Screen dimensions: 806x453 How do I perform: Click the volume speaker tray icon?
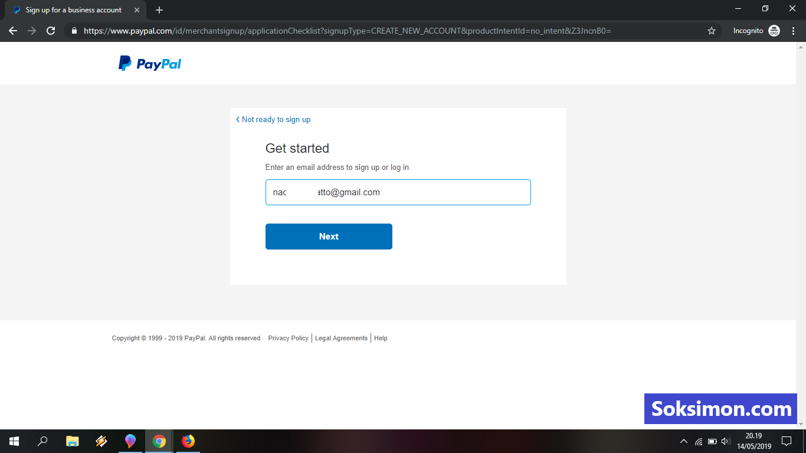click(726, 441)
